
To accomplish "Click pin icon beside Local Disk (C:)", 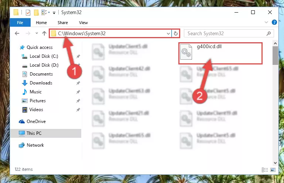I will click(78, 56).
